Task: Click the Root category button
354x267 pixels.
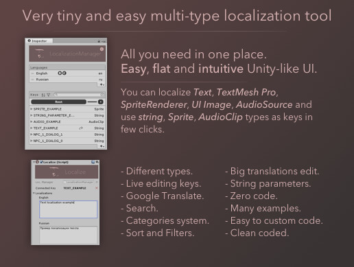Action: point(58,102)
